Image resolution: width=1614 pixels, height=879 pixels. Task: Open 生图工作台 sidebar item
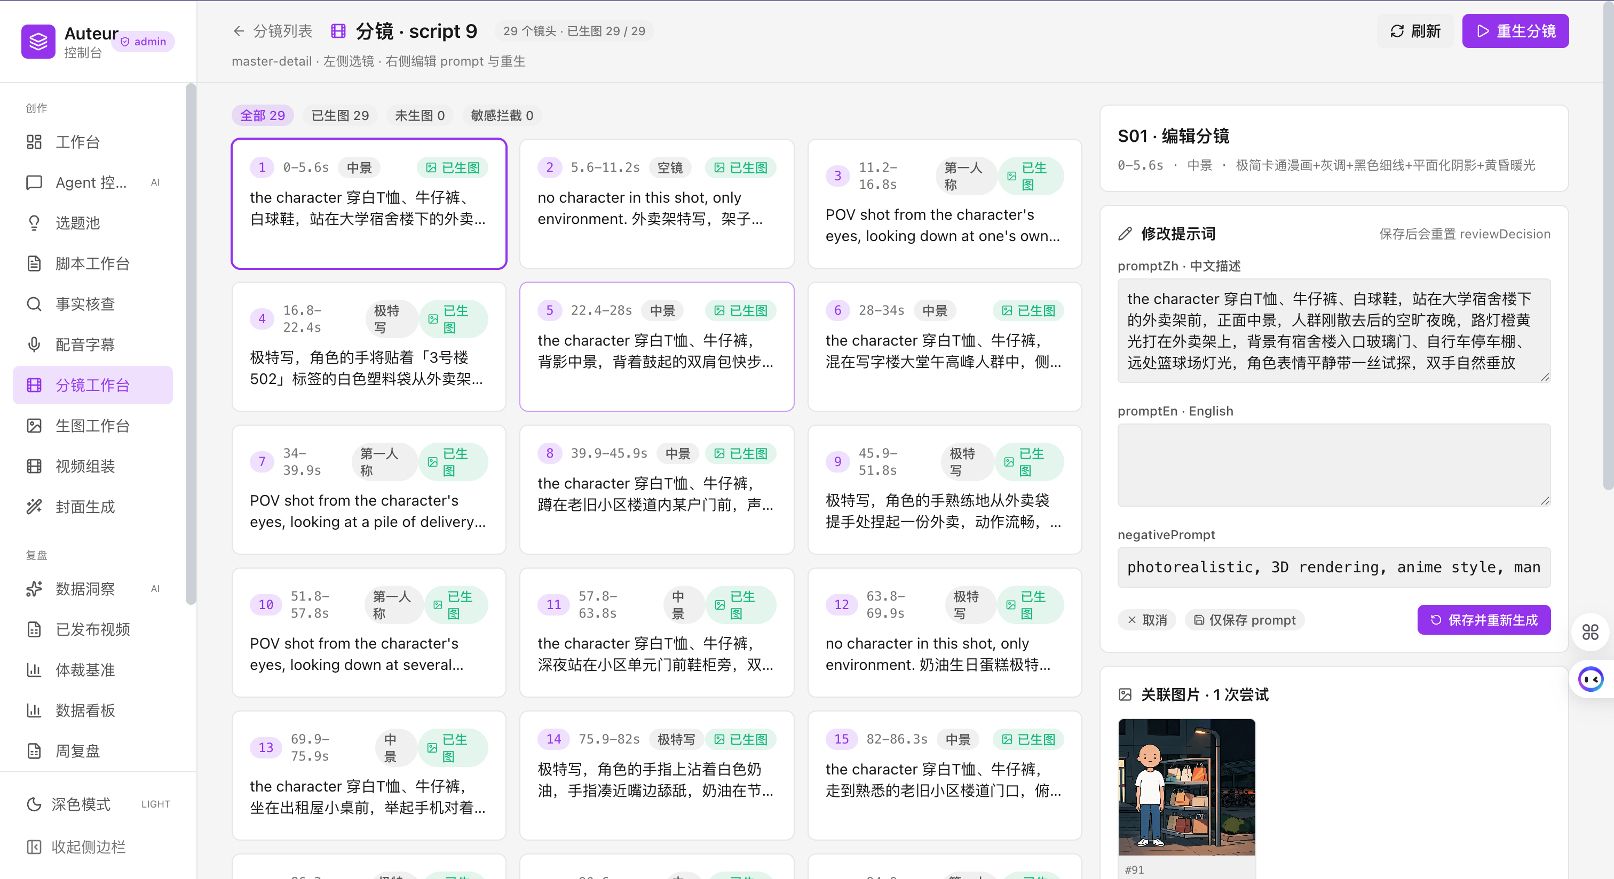coord(93,426)
